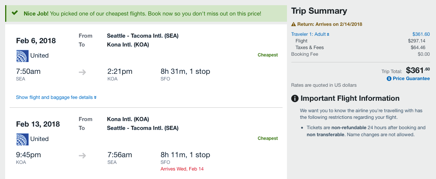This screenshot has height=179, width=436.
Task: Click the Cheapest label on the Feb 13 flight
Action: tap(267, 138)
